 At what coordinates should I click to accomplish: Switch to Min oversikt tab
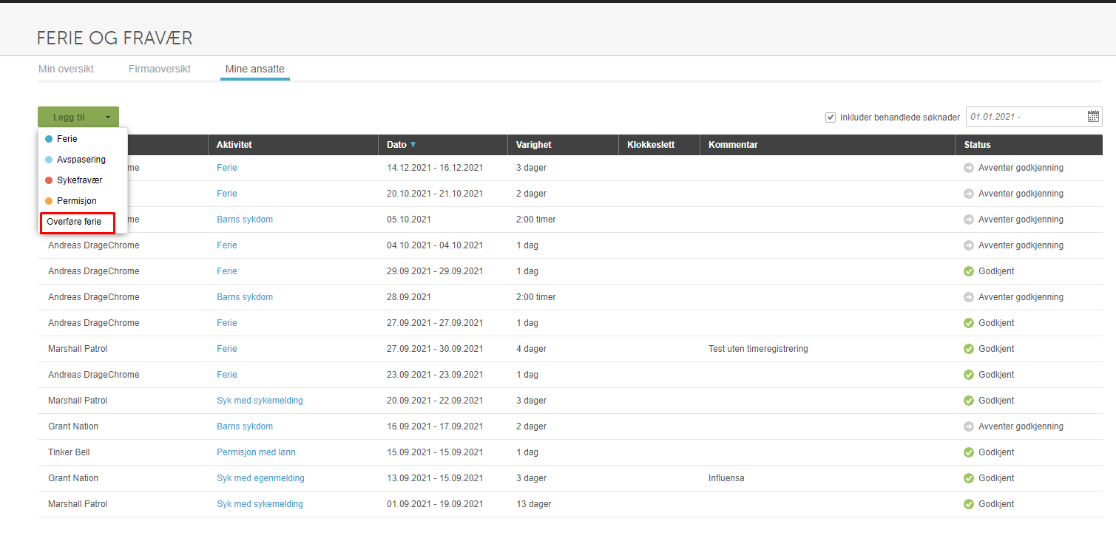(x=66, y=69)
